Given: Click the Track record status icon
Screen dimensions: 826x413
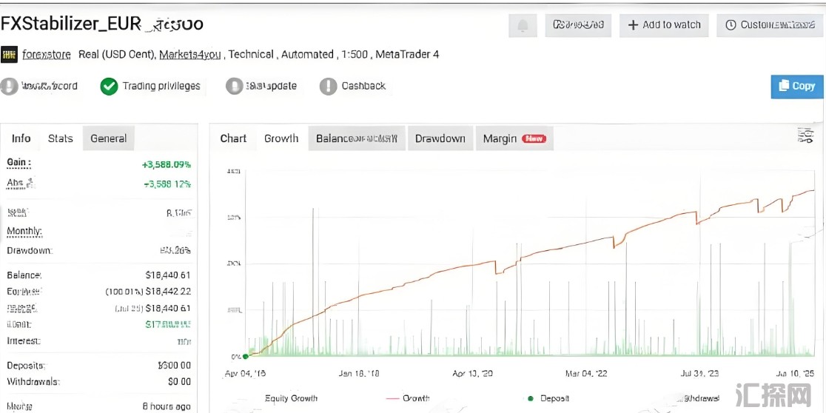Looking at the screenshot, I should (x=10, y=87).
